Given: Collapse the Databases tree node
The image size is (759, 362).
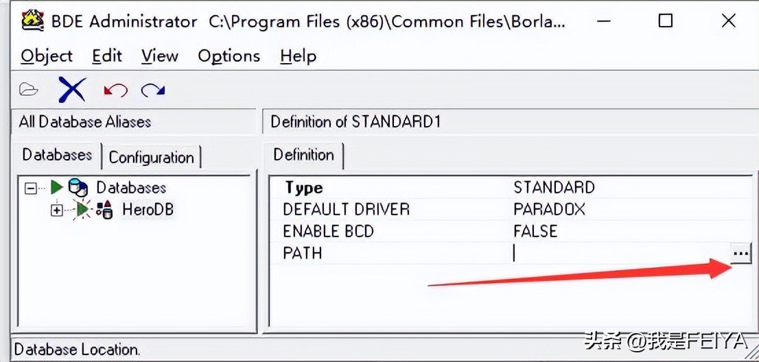Looking at the screenshot, I should coord(30,187).
